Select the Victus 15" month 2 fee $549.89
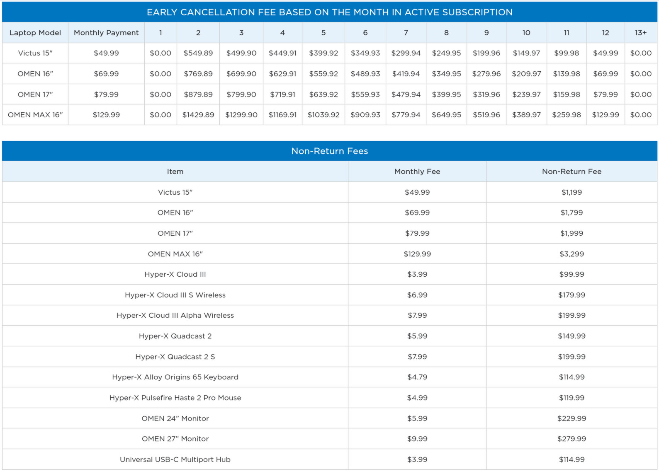 [x=198, y=53]
